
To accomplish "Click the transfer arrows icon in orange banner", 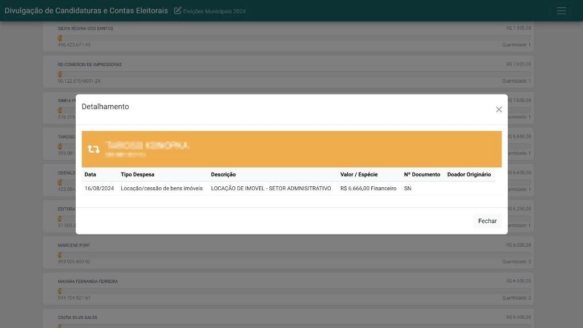I will (93, 149).
